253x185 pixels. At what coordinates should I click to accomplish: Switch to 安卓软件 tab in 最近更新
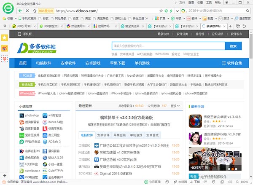tap(103, 135)
